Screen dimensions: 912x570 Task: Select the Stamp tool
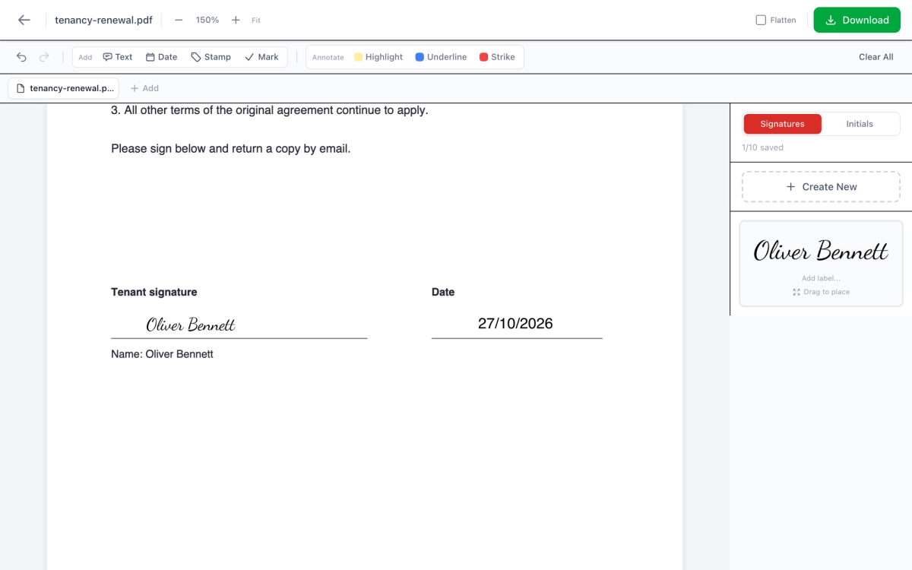pyautogui.click(x=211, y=57)
